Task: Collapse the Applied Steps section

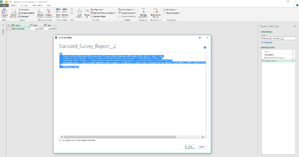Action: click(261, 48)
